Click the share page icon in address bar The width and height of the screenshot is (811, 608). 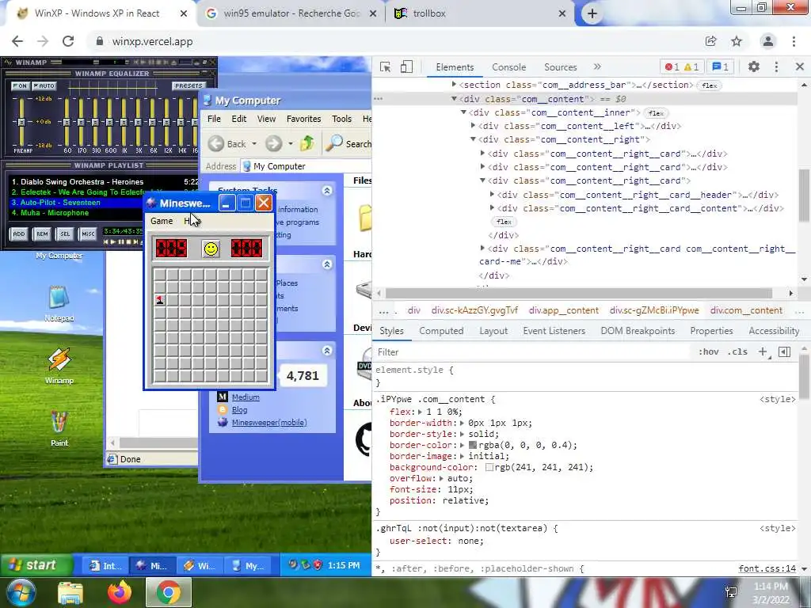coord(710,41)
